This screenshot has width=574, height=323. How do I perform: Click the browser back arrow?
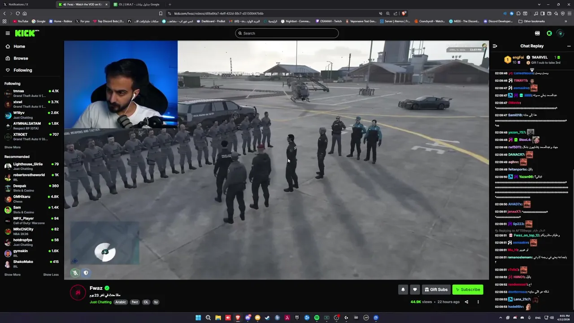(x=5, y=13)
